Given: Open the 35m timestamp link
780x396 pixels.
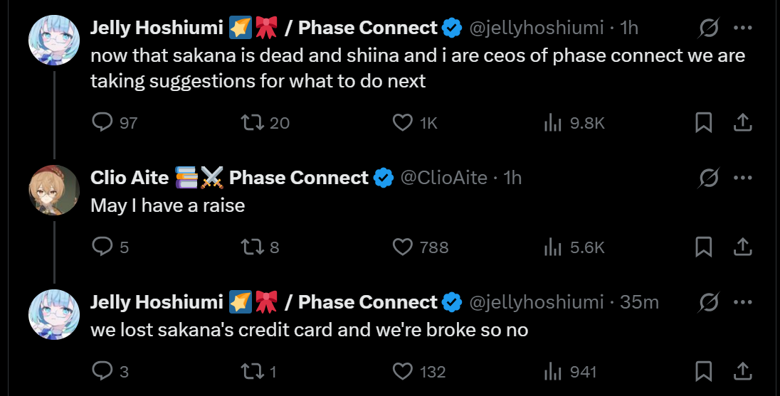Looking at the screenshot, I should click(639, 302).
